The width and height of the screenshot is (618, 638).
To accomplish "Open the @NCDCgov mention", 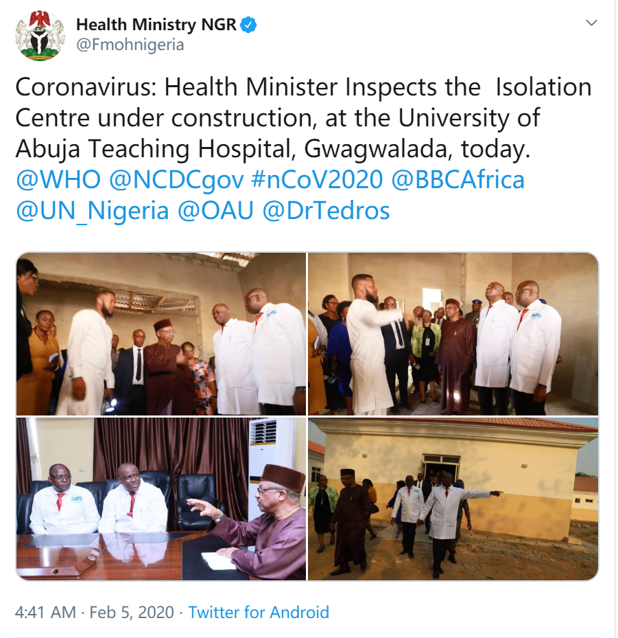I will point(176,180).
